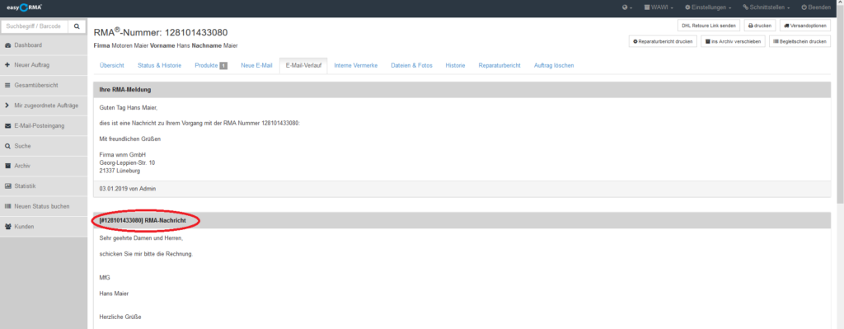Open Versandoptionen button

(x=804, y=26)
